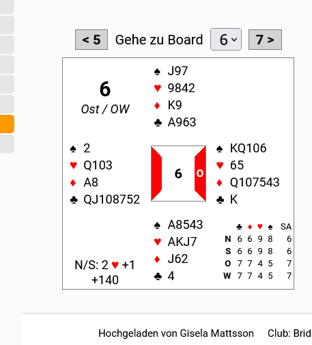Go to next board 7
Screen dimensions: 312x345
pos(265,40)
